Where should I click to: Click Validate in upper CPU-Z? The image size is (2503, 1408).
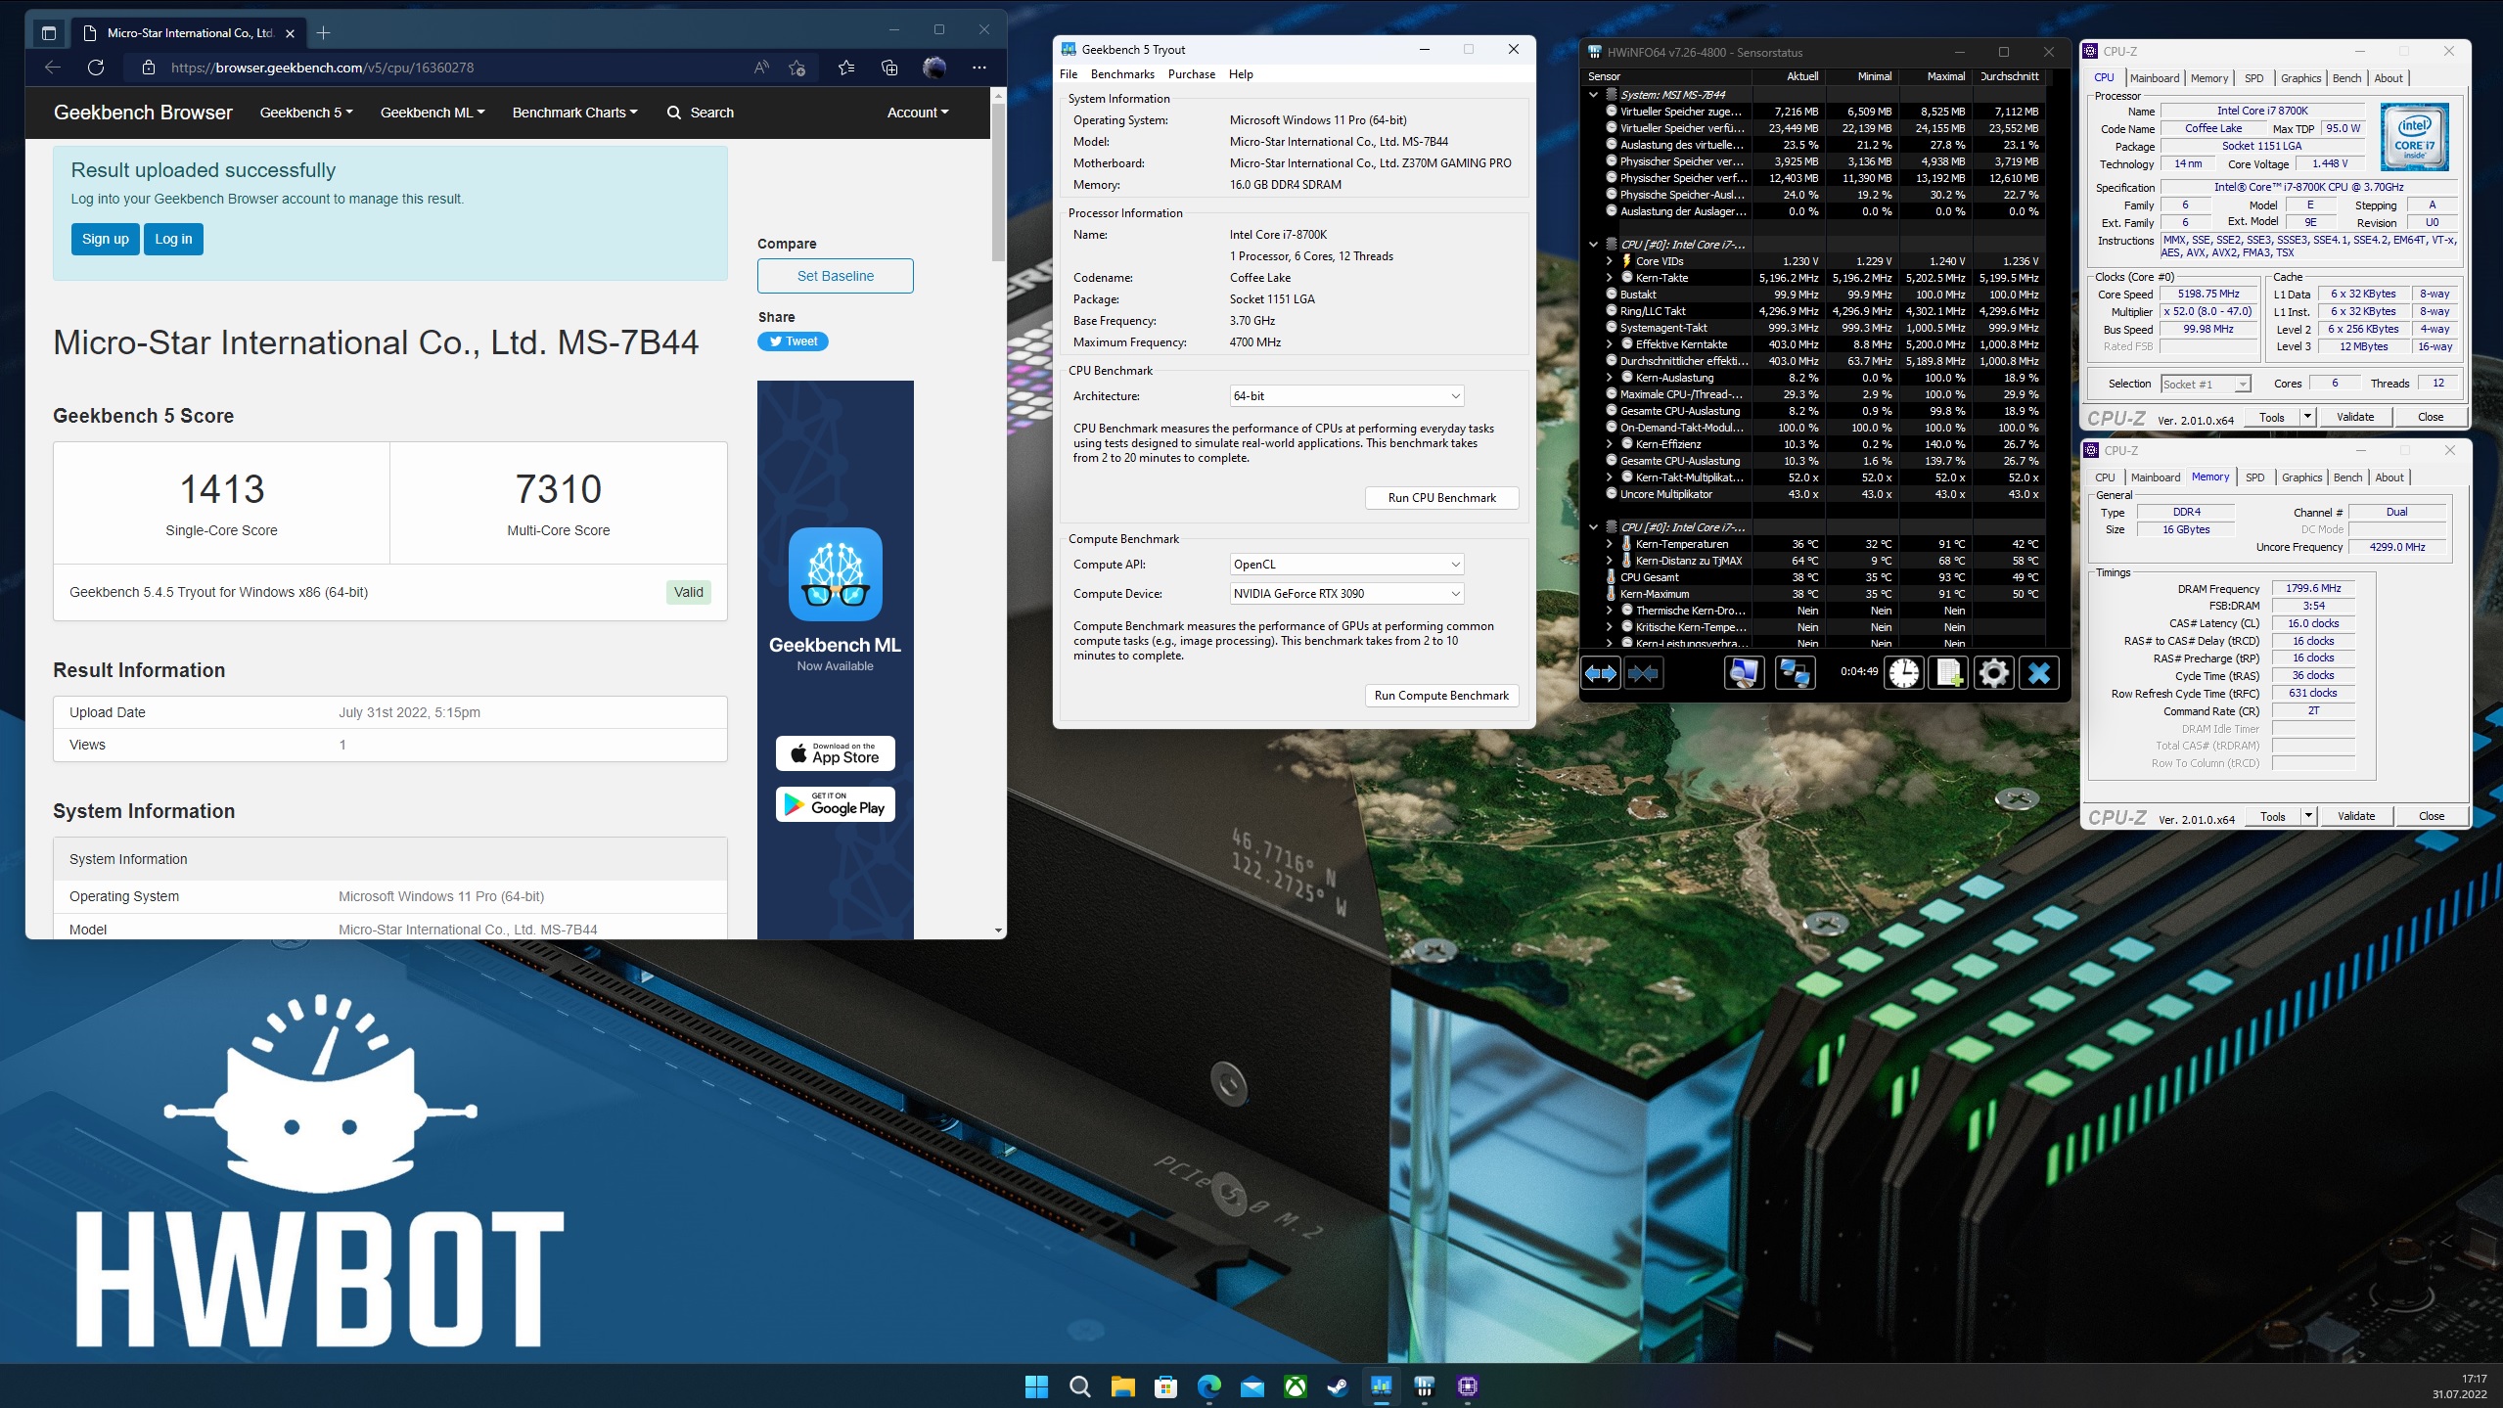[2354, 417]
